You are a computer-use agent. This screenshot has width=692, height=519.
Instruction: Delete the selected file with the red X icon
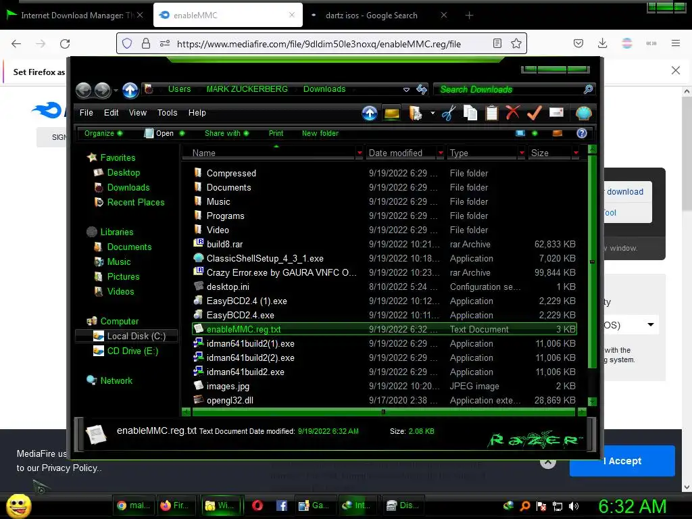[x=512, y=113]
